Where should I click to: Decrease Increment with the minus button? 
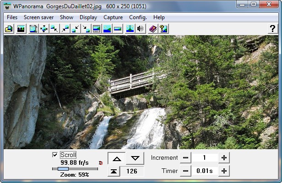[x=185, y=158]
